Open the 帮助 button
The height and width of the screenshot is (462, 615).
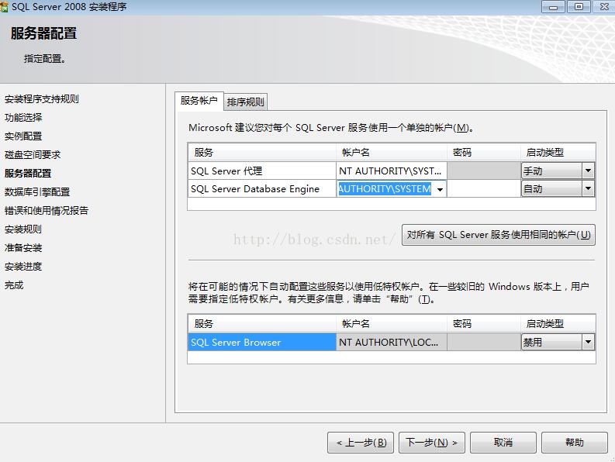click(575, 443)
